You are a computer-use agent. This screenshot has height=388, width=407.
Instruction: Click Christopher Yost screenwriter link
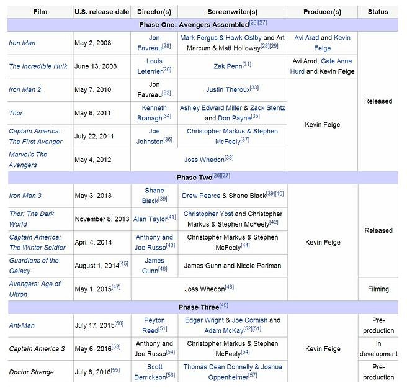(208, 214)
